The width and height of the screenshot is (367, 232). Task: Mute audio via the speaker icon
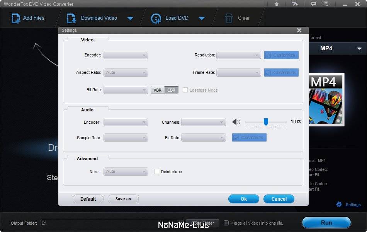tap(236, 122)
